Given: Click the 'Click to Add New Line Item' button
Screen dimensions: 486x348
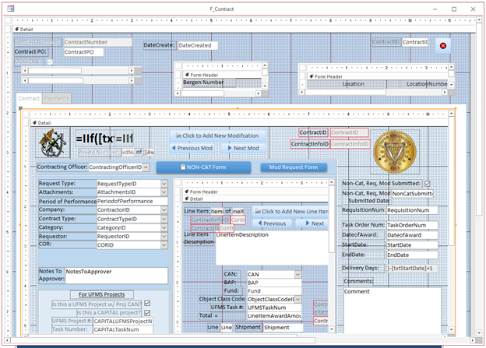Looking at the screenshot, I should pos(291,211).
